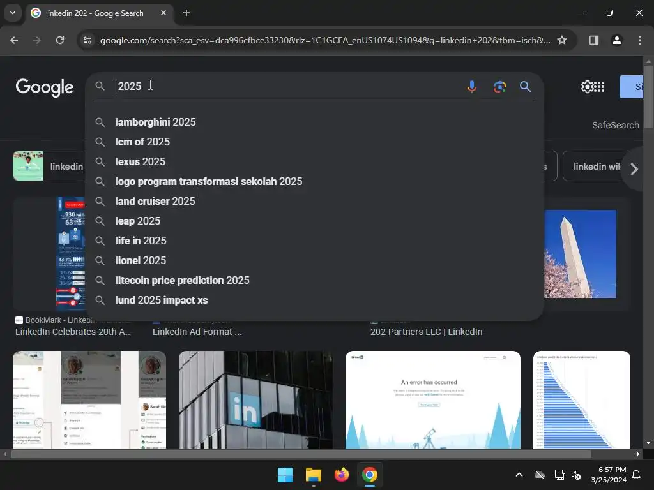Open SafeSearch settings
The width and height of the screenshot is (654, 490).
(x=615, y=125)
